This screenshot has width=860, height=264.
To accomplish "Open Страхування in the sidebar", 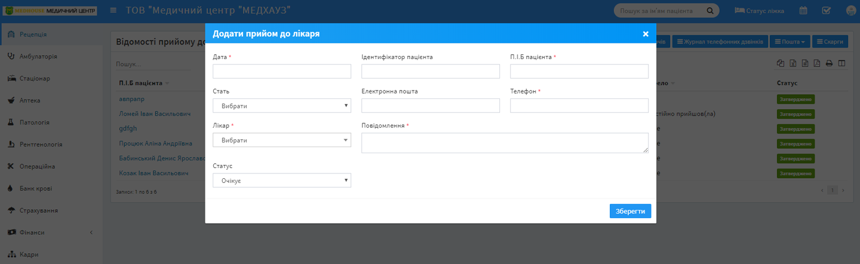I will click(x=51, y=211).
